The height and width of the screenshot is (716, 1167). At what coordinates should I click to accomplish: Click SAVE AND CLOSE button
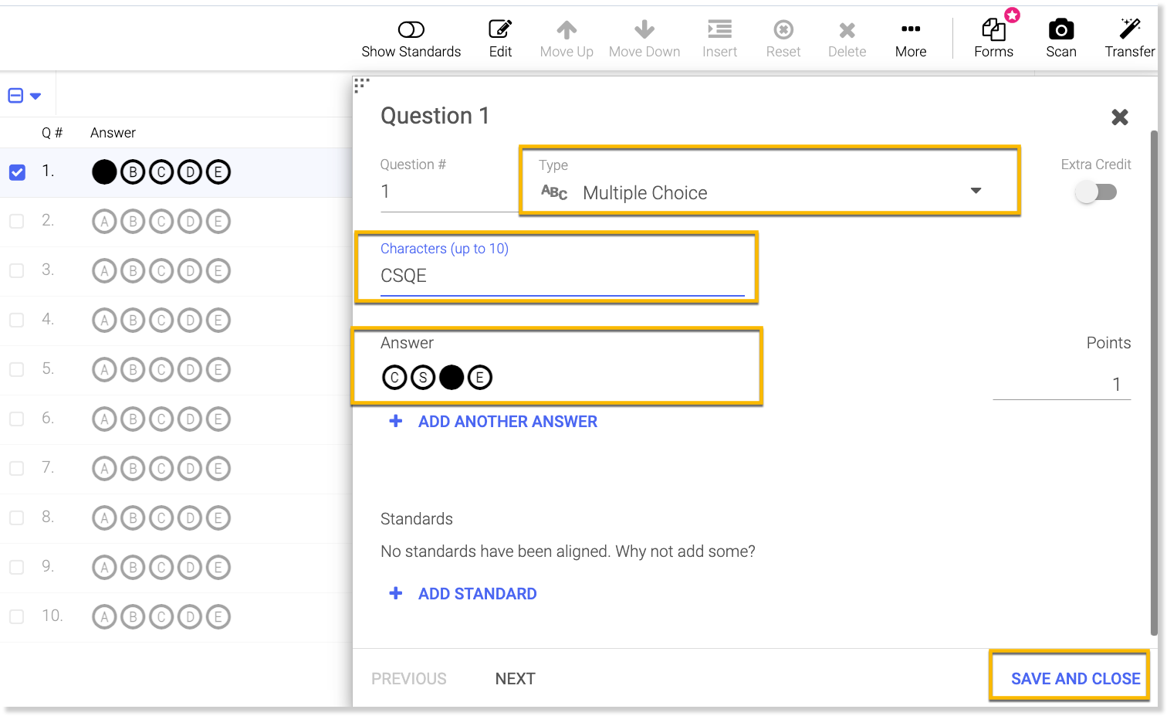tap(1074, 678)
